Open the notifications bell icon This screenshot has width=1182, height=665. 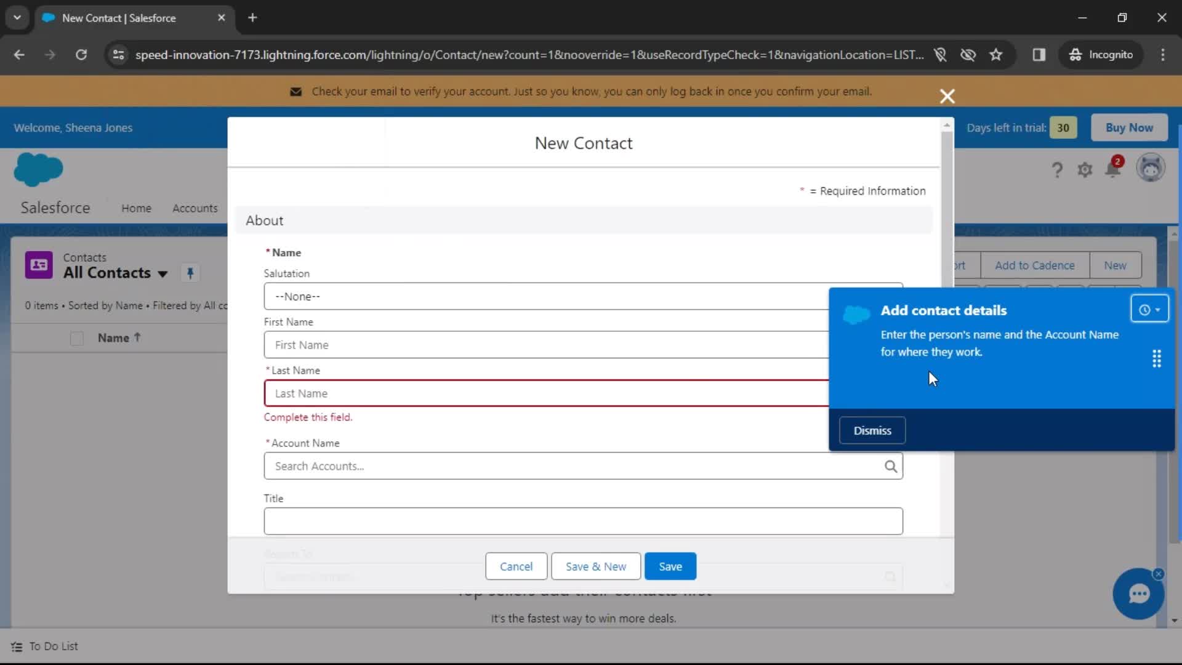click(x=1113, y=168)
